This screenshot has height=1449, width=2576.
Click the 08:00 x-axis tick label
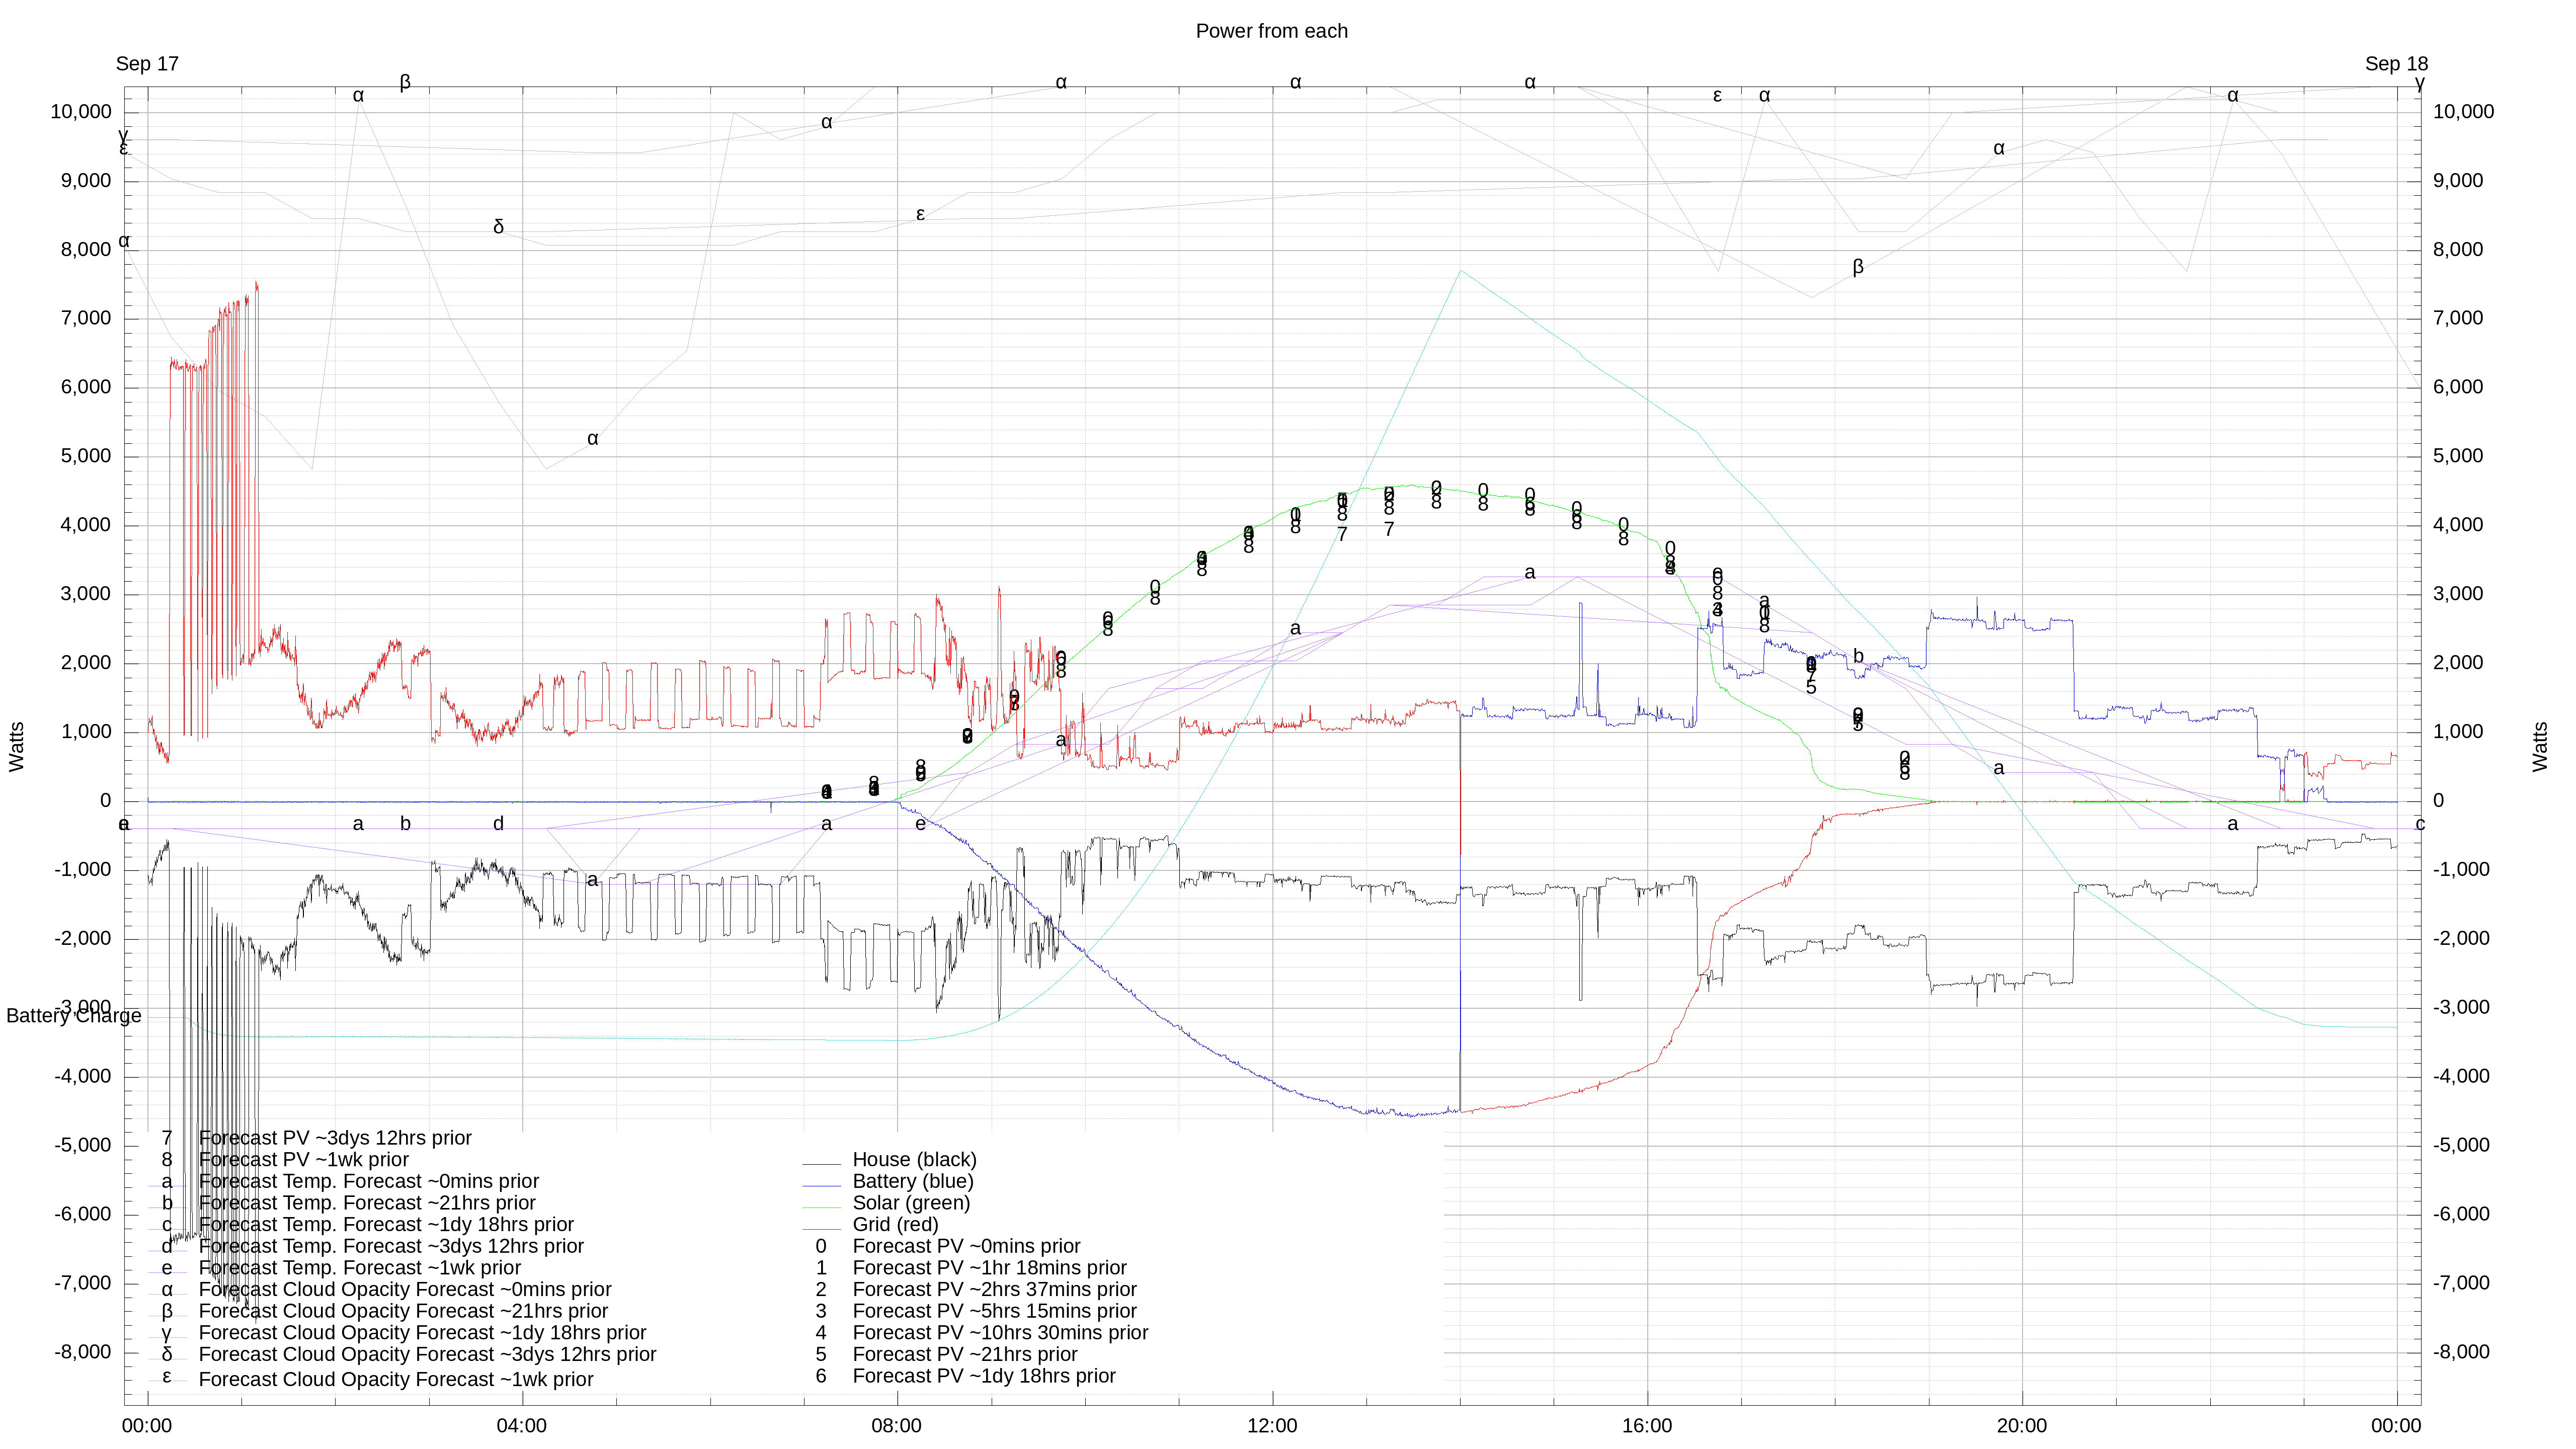pyautogui.click(x=897, y=1426)
